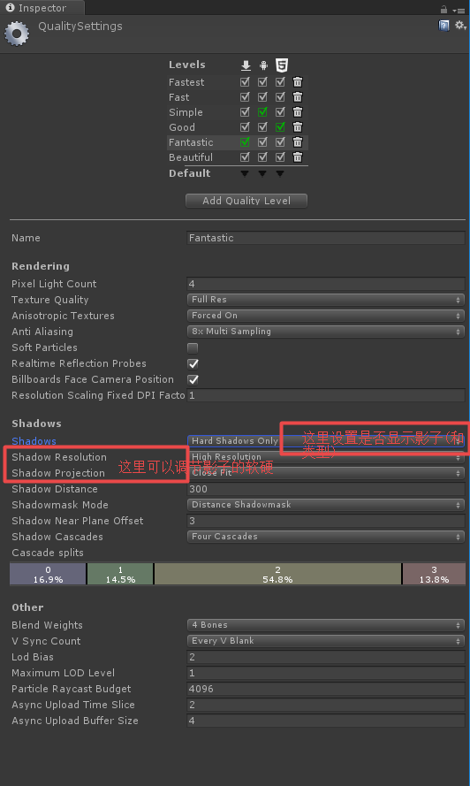Viewport: 470px width, 786px height.
Task: Click cascade split 1 at 14.5%
Action: click(x=120, y=575)
